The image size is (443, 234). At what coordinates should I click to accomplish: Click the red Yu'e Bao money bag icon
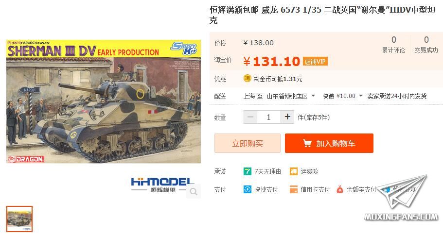pyautogui.click(x=339, y=189)
